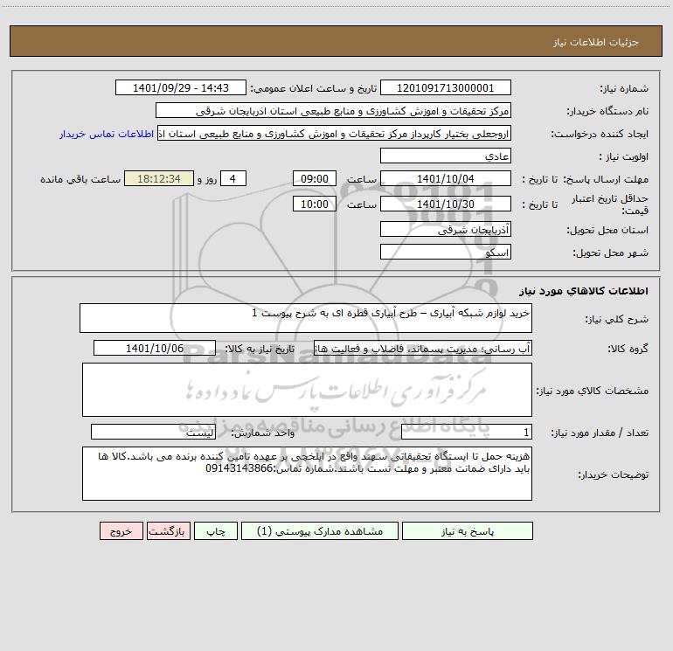
Task: Click response deadline date 1401/10/04
Action: (446, 178)
